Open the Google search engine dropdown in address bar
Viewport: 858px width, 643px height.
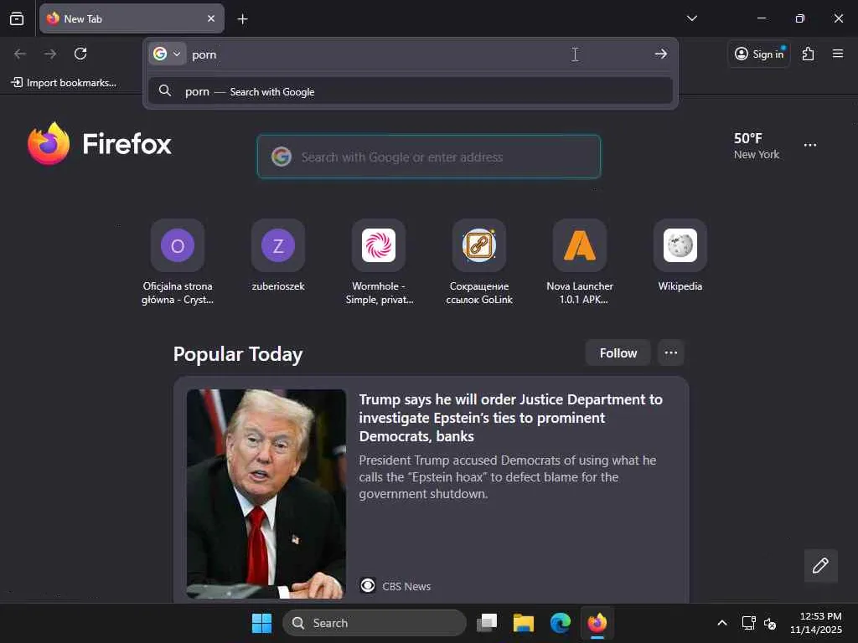coord(167,54)
